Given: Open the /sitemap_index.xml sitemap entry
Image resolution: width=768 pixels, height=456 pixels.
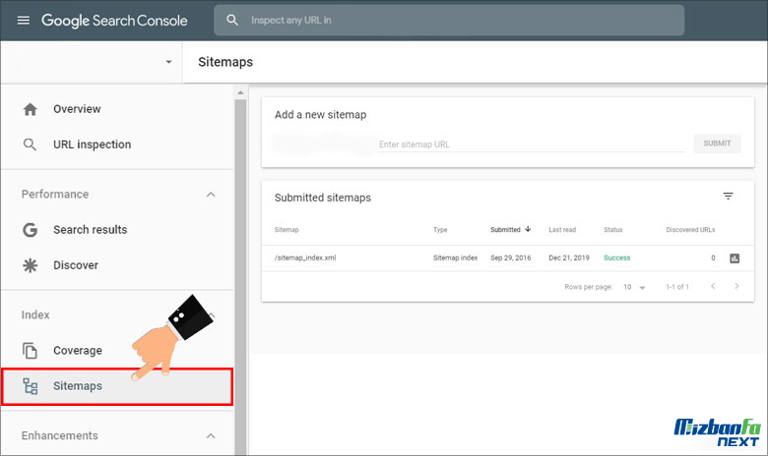Looking at the screenshot, I should 305,258.
